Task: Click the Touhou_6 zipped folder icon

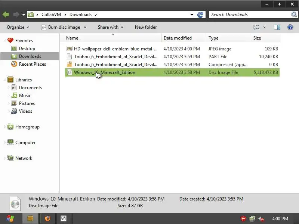Action: click(x=70, y=64)
